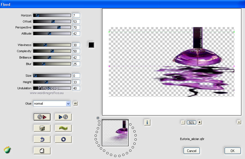Click the Perspective slider track
Screen dimensions: 245x159
pyautogui.click(x=52, y=27)
